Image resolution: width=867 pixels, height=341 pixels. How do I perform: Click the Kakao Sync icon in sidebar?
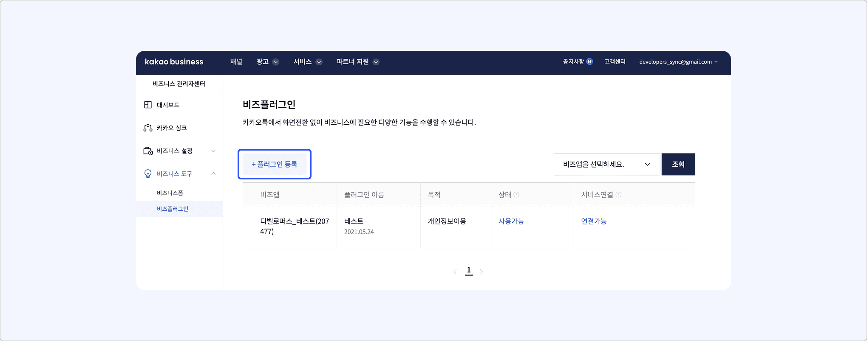click(x=148, y=128)
